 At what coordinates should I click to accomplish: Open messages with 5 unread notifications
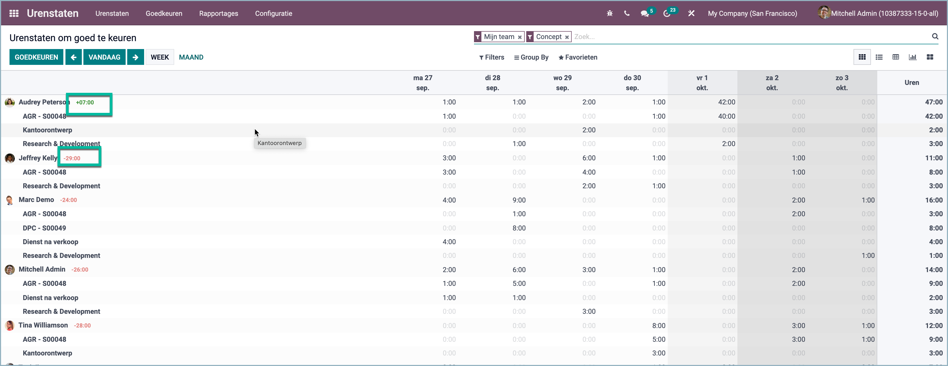(x=645, y=13)
